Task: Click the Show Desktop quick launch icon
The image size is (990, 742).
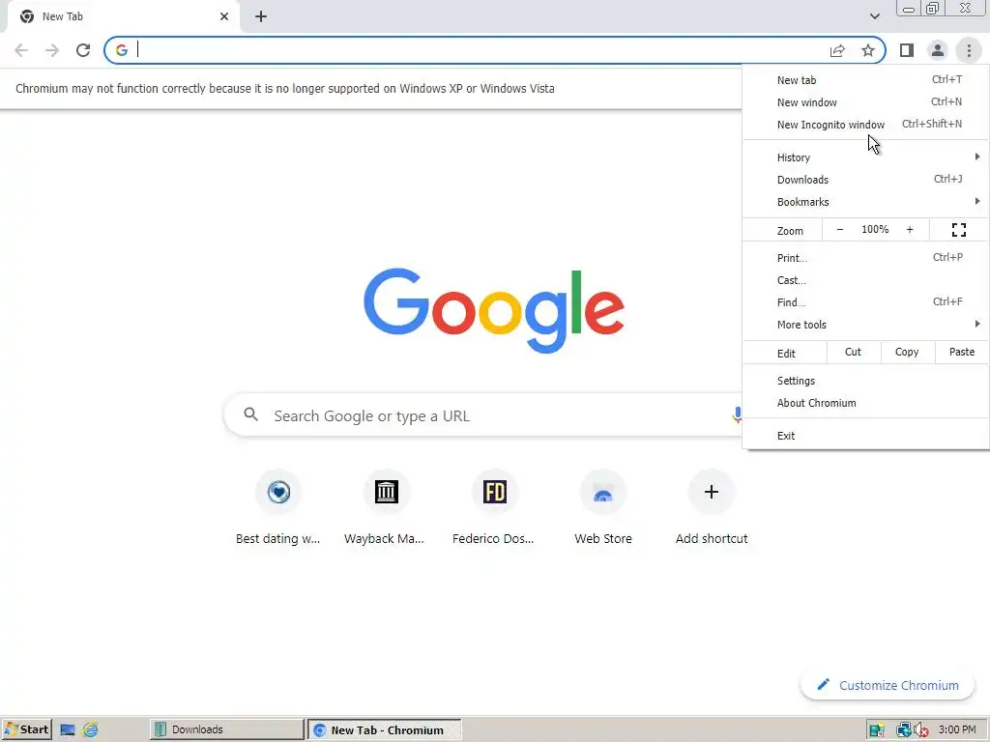Action: tap(68, 730)
